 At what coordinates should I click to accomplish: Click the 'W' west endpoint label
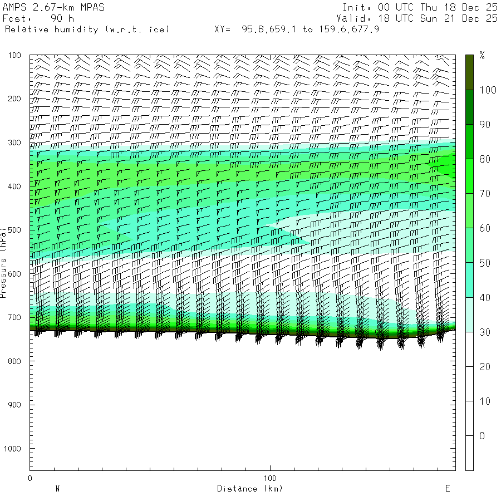point(57,489)
